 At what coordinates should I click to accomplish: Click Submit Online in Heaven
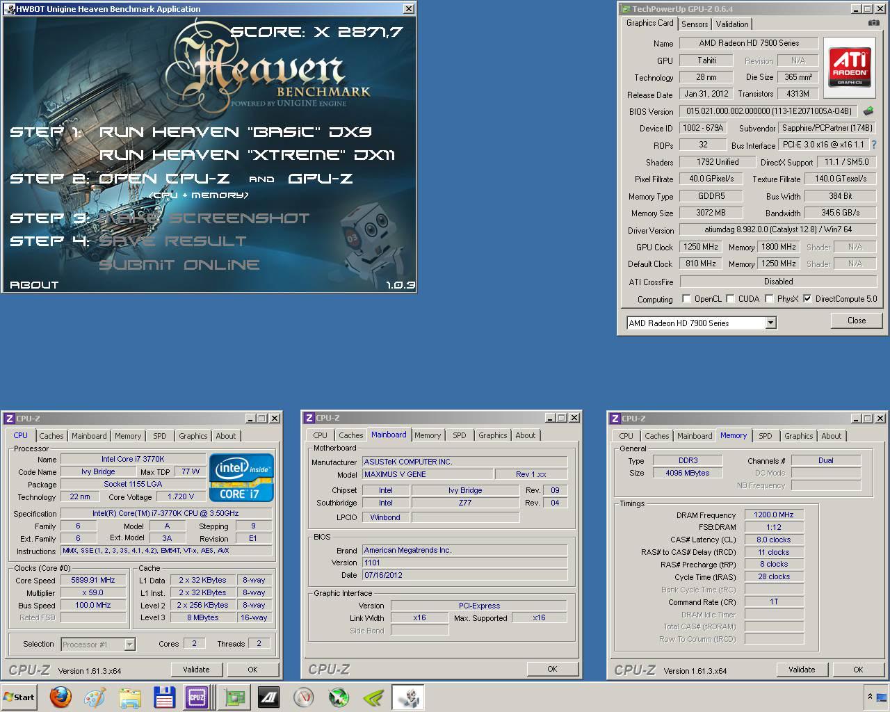(x=179, y=264)
